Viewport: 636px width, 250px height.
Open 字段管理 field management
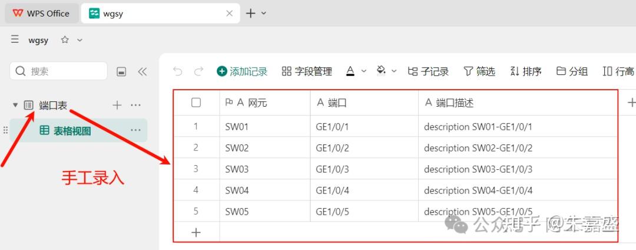pyautogui.click(x=307, y=72)
